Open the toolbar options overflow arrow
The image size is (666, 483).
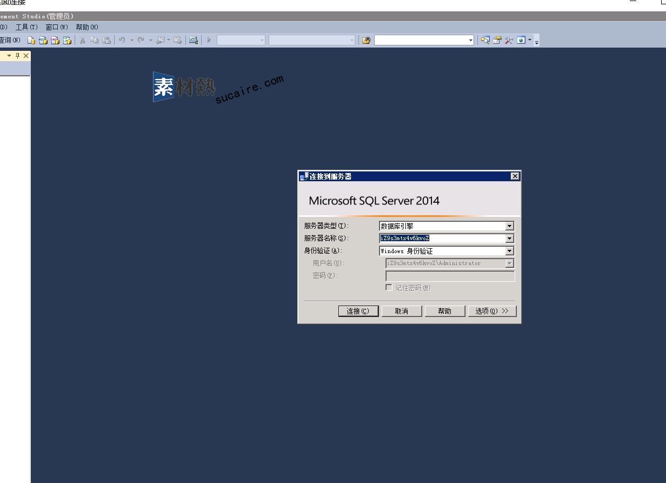tap(537, 41)
